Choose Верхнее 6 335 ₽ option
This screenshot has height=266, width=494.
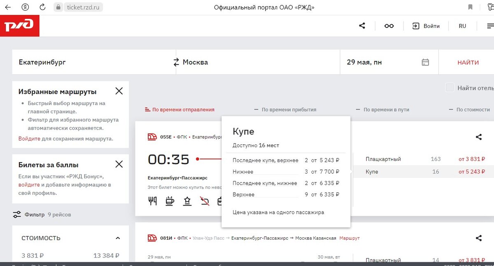(x=286, y=195)
